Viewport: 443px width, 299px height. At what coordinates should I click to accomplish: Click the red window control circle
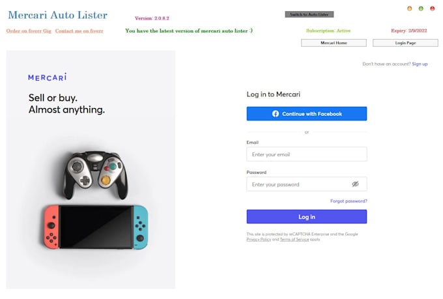(433, 8)
